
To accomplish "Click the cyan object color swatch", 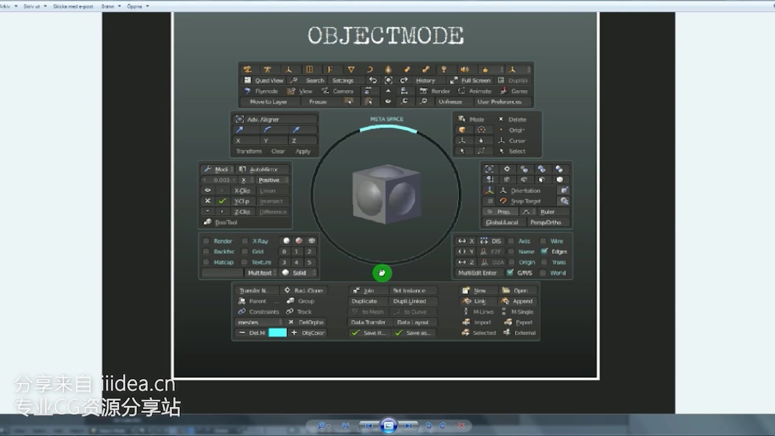I will (x=277, y=333).
